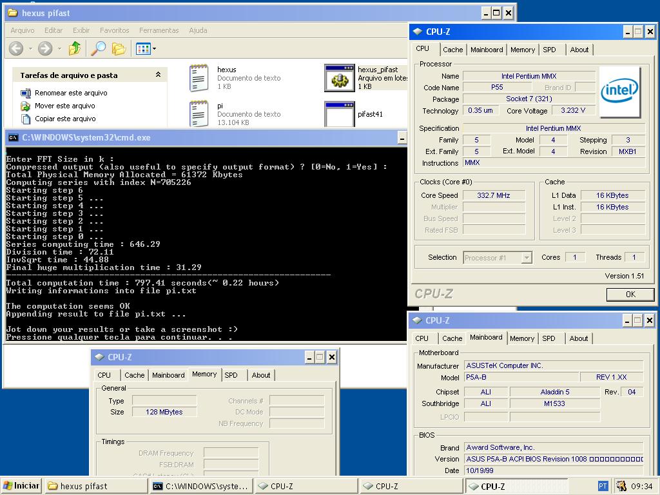Switch to hexus pifast taskbar button
This screenshot has height=495, width=660.
click(97, 486)
